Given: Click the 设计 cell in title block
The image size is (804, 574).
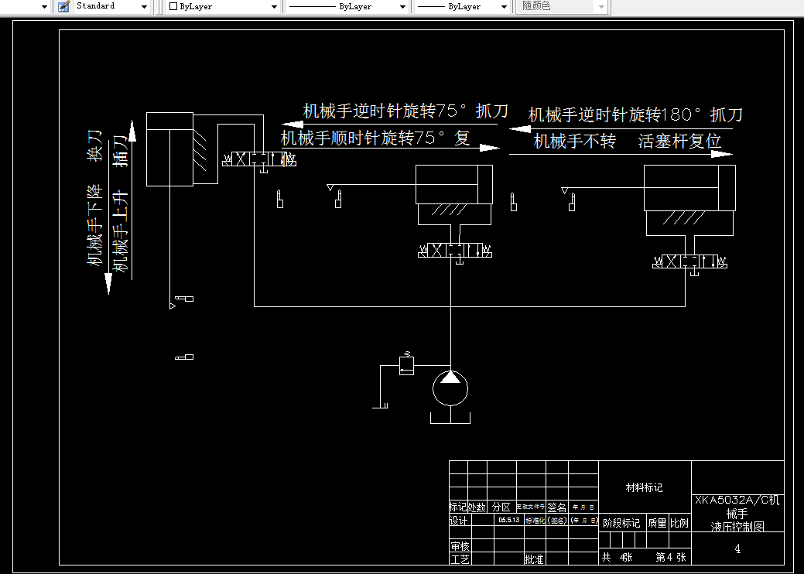Looking at the screenshot, I should [460, 521].
